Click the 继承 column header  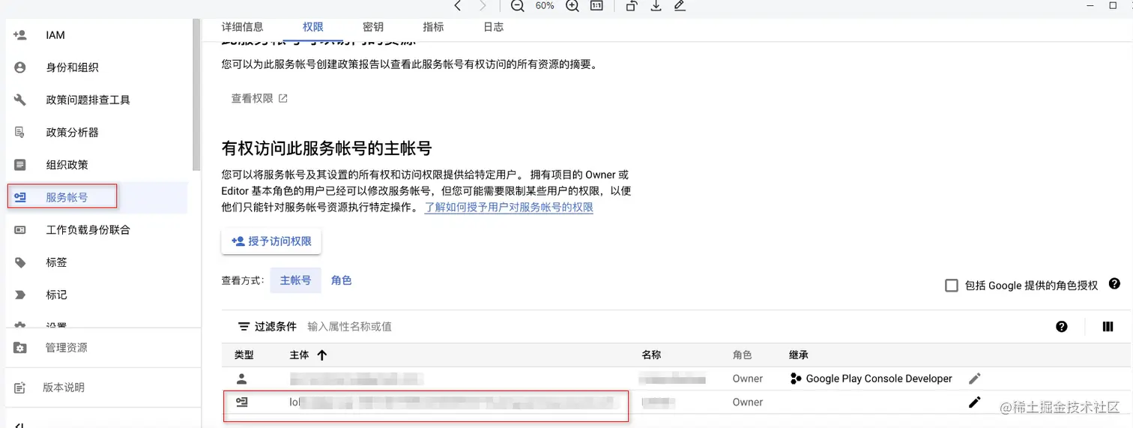click(x=799, y=355)
